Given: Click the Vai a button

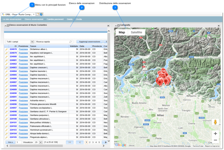Looking at the screenshot, I should tap(10, 142).
